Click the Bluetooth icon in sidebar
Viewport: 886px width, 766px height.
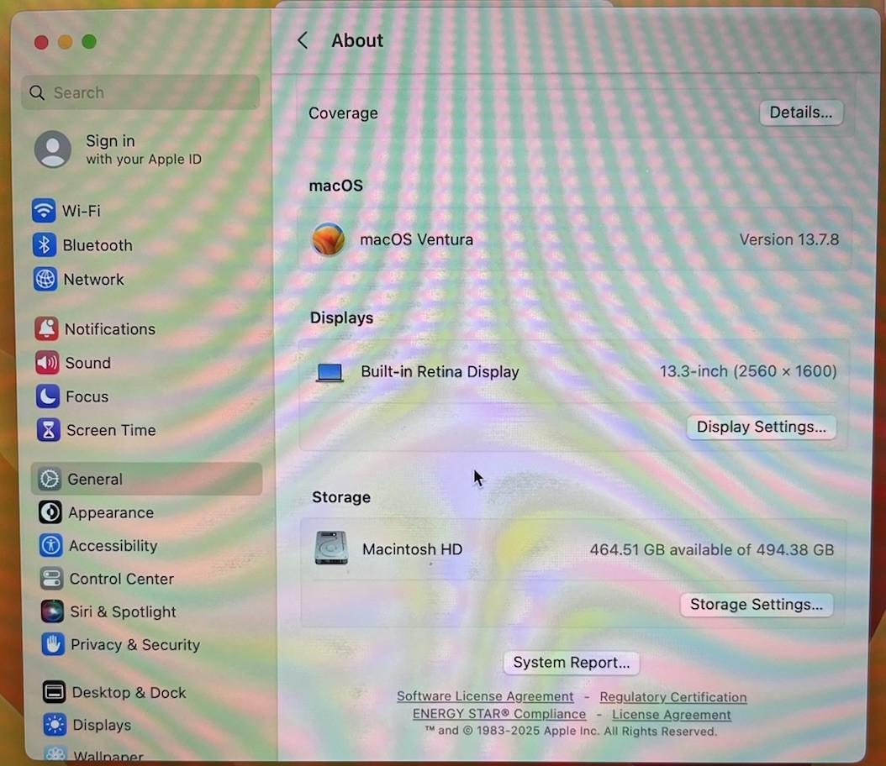44,245
